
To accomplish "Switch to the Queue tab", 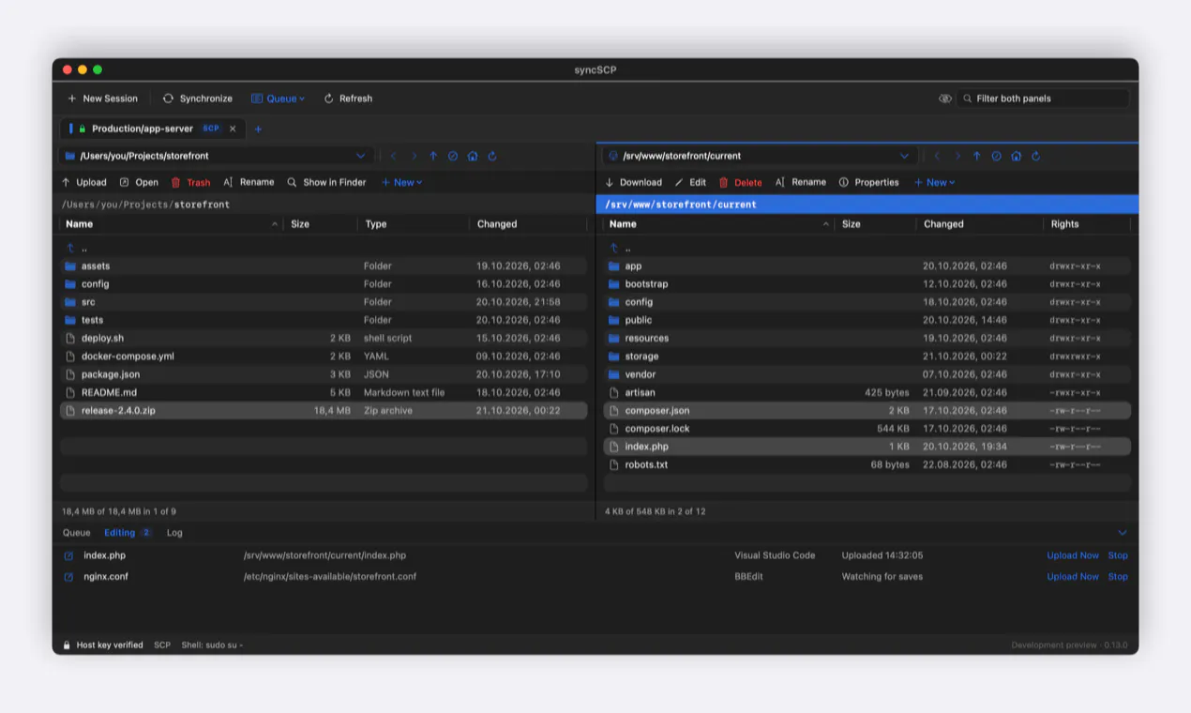I will 77,533.
